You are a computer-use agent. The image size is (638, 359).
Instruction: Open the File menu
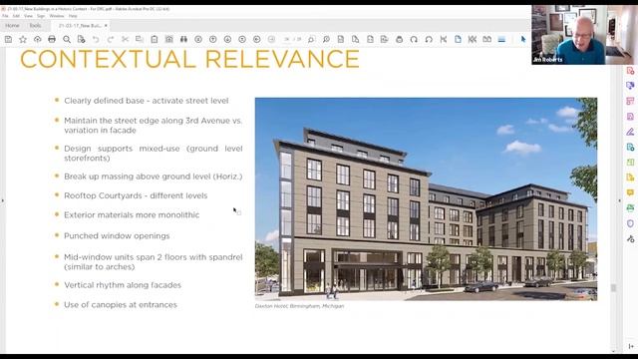(x=5, y=16)
